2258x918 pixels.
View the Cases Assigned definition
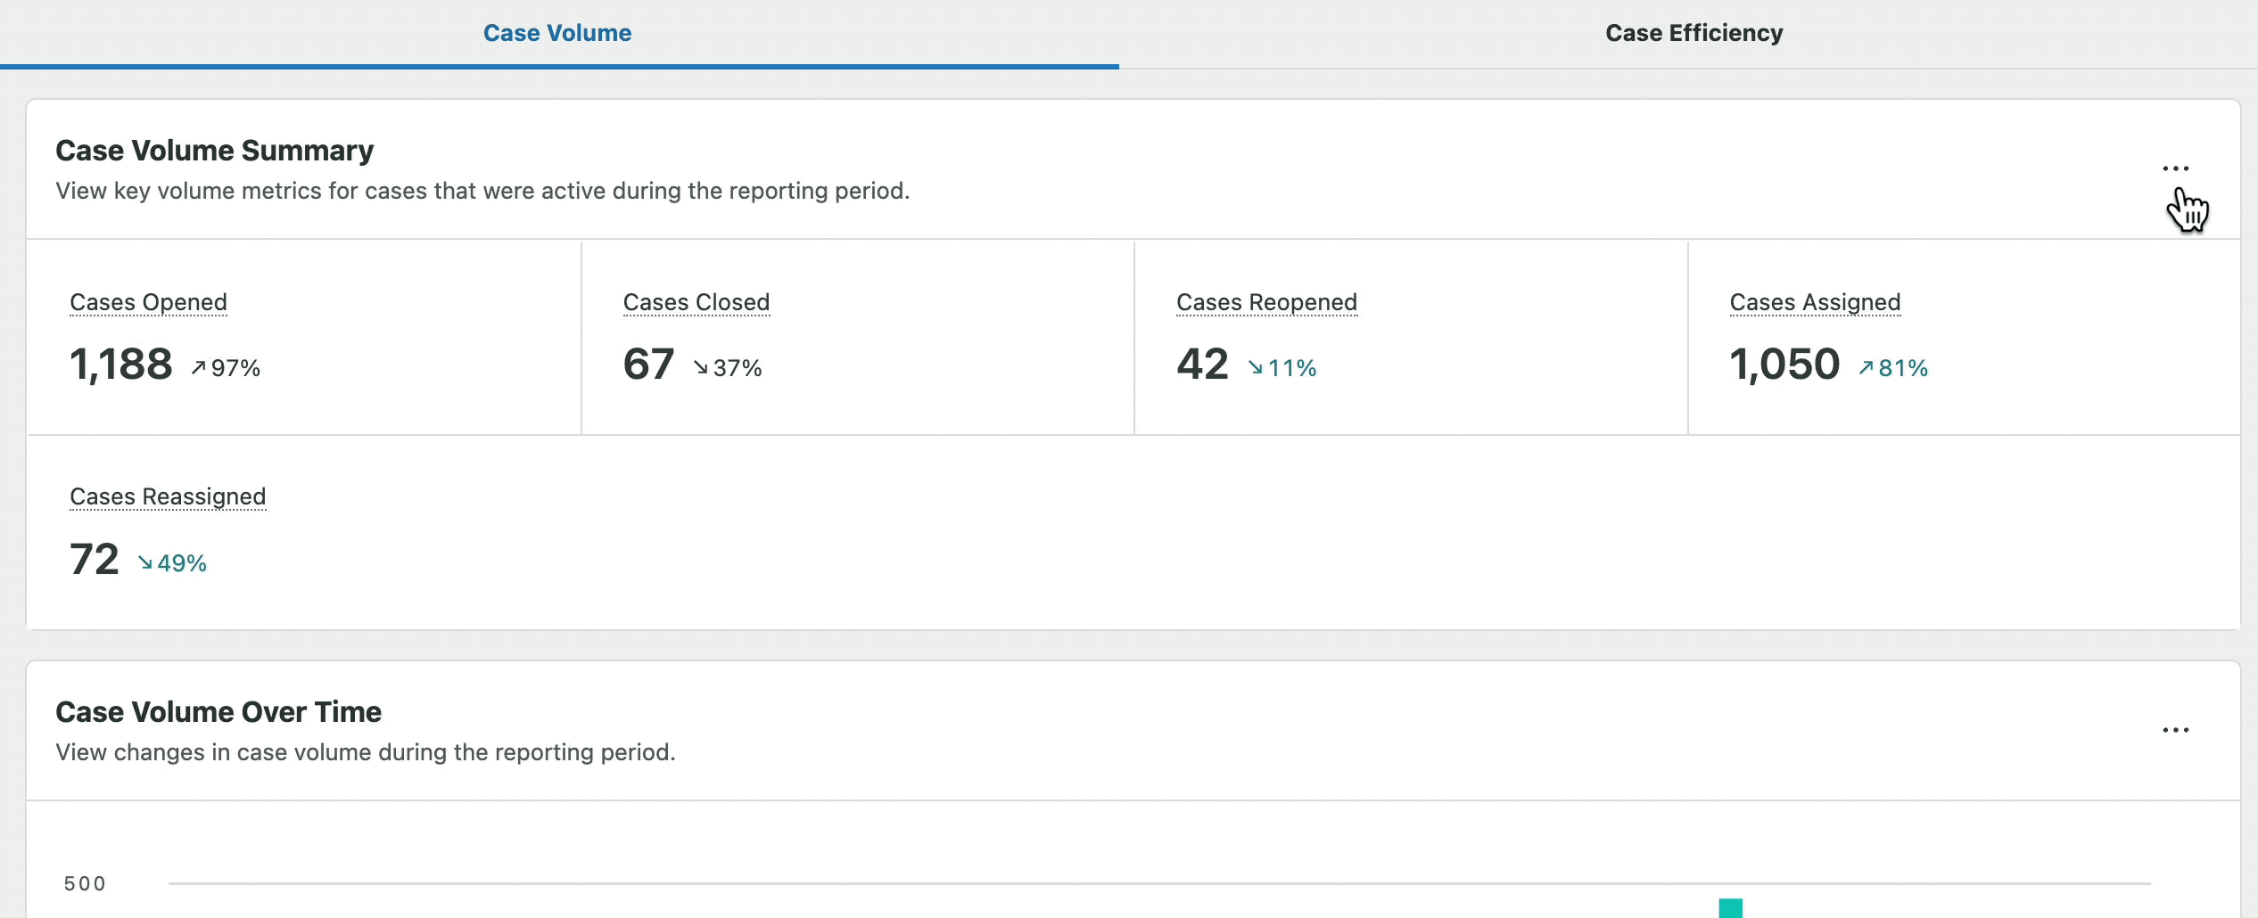click(x=1814, y=301)
